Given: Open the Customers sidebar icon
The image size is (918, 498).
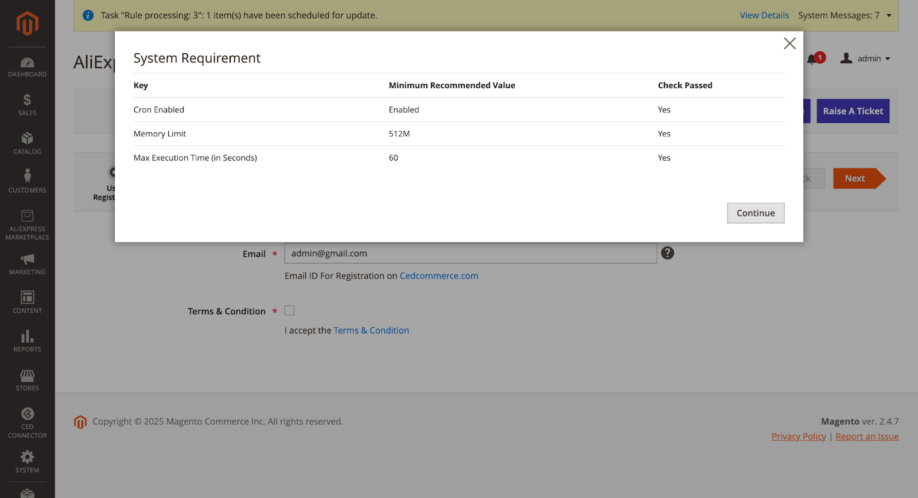Looking at the screenshot, I should pos(27,177).
